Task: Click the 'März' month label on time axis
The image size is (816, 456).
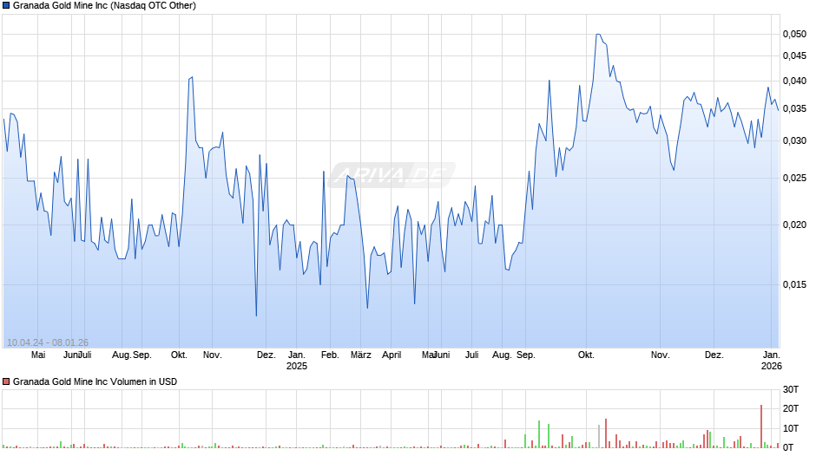Action: (360, 355)
